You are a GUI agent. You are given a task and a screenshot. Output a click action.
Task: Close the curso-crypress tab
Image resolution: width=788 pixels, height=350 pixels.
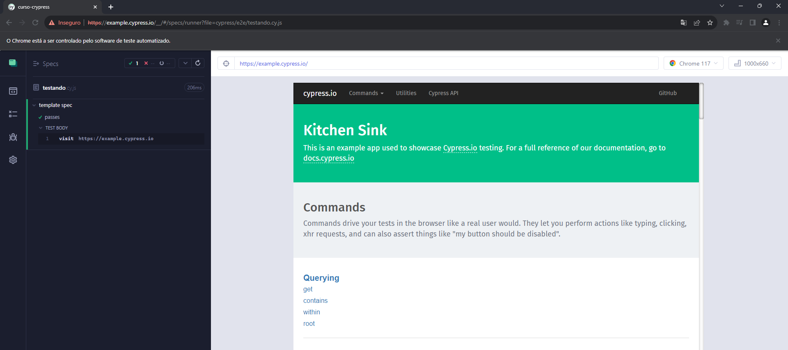point(95,7)
